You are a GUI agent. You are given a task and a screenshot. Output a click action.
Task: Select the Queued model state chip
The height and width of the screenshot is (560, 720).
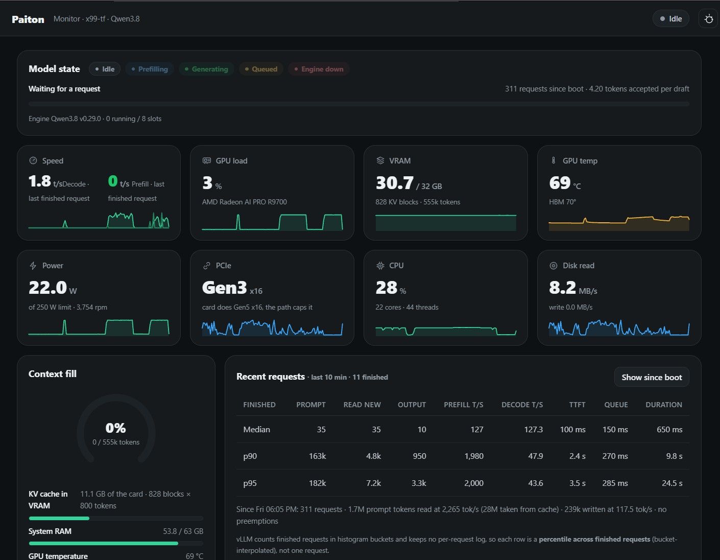click(261, 69)
